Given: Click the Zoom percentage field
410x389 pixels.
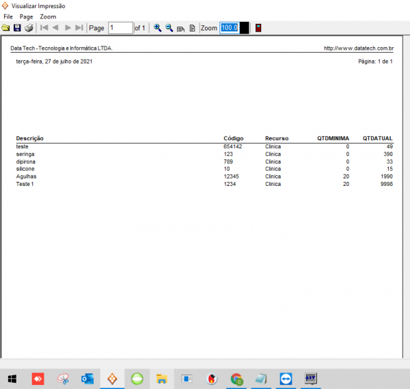Looking at the screenshot, I should tap(229, 28).
